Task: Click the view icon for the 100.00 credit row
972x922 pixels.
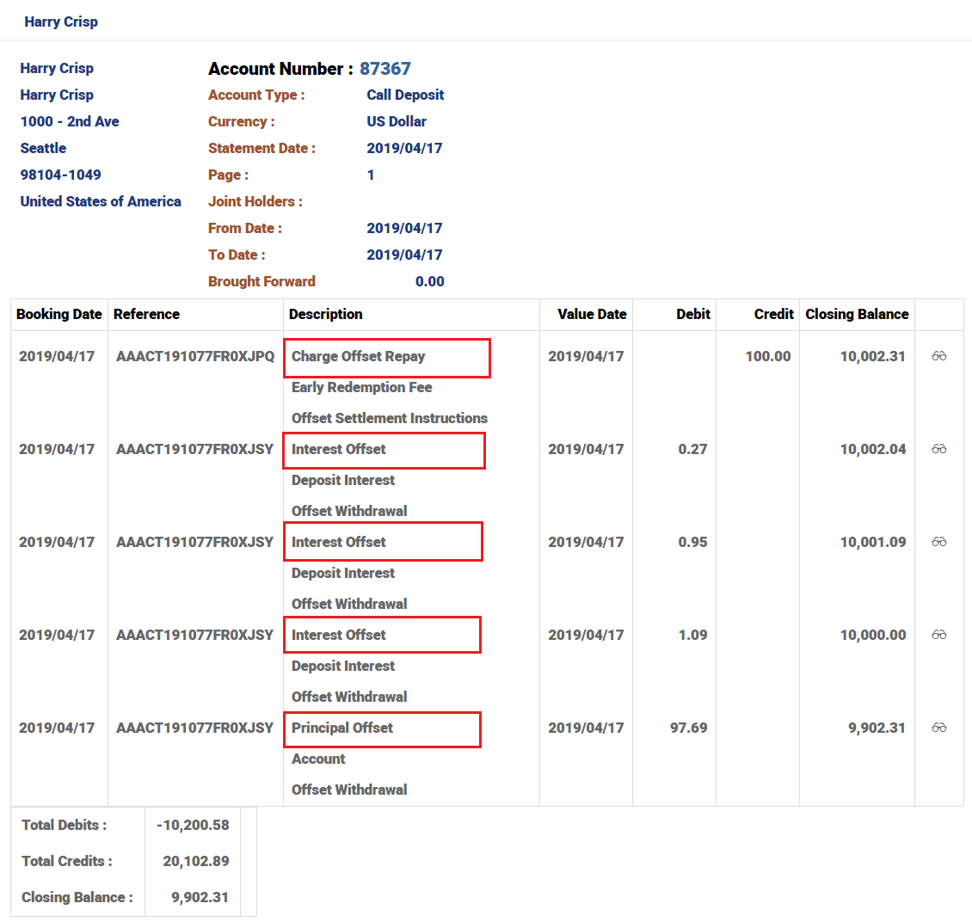Action: coord(938,356)
